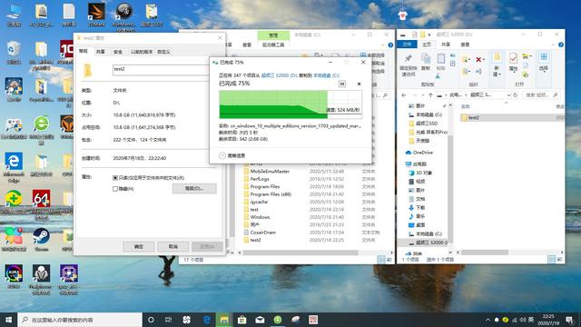581x327 pixels.
Task: Open the Recycle Bin desktop icon
Action: click(14, 53)
